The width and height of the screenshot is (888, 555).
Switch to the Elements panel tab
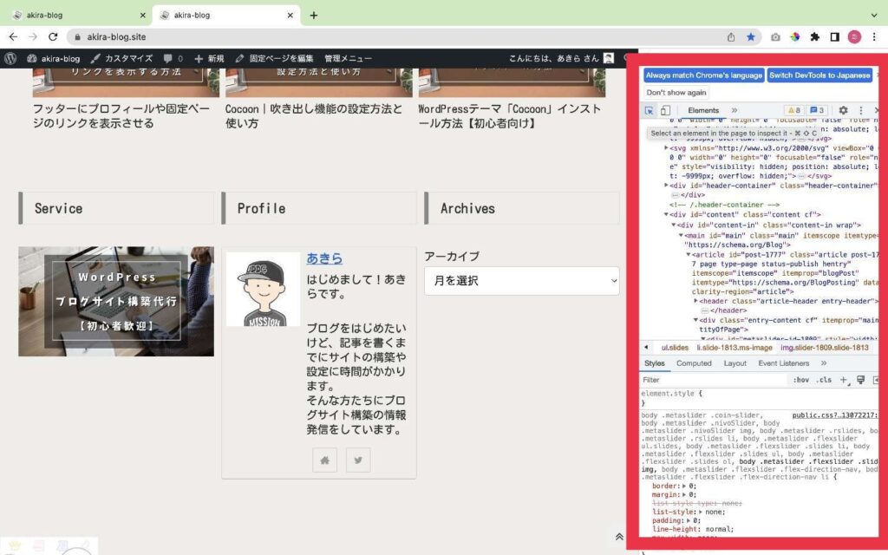(703, 110)
